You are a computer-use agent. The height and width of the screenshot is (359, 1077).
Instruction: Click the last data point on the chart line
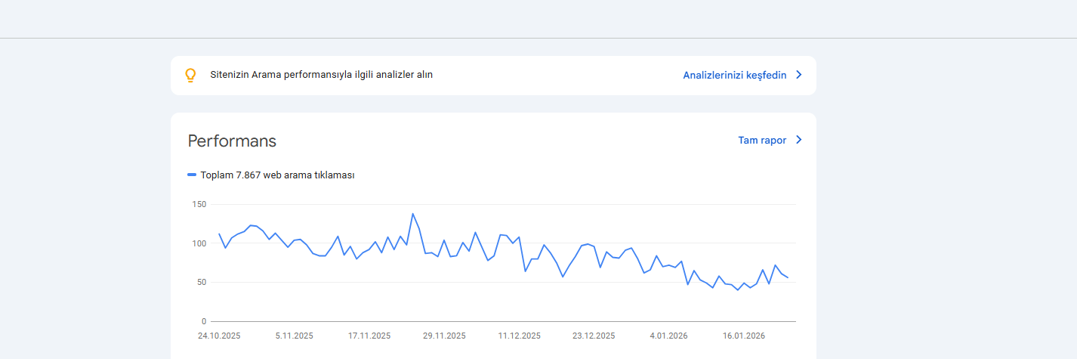[788, 277]
